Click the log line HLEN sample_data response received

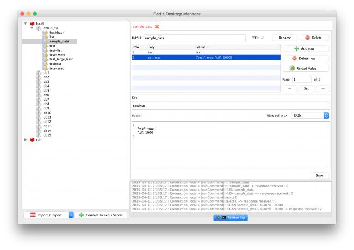coord(213,194)
